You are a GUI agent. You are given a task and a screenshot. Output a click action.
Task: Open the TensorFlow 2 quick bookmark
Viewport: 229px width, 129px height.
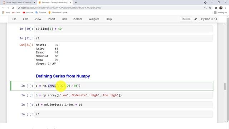click(58, 13)
